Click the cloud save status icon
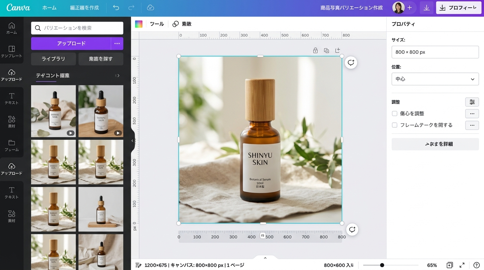The image size is (484, 270). tap(150, 8)
